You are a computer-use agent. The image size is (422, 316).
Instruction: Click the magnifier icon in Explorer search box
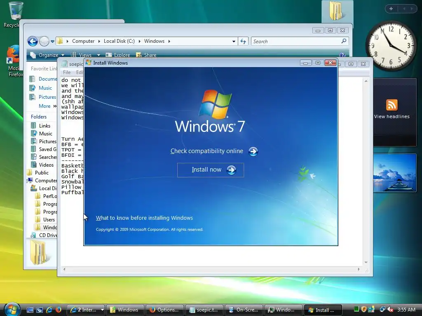click(x=344, y=41)
